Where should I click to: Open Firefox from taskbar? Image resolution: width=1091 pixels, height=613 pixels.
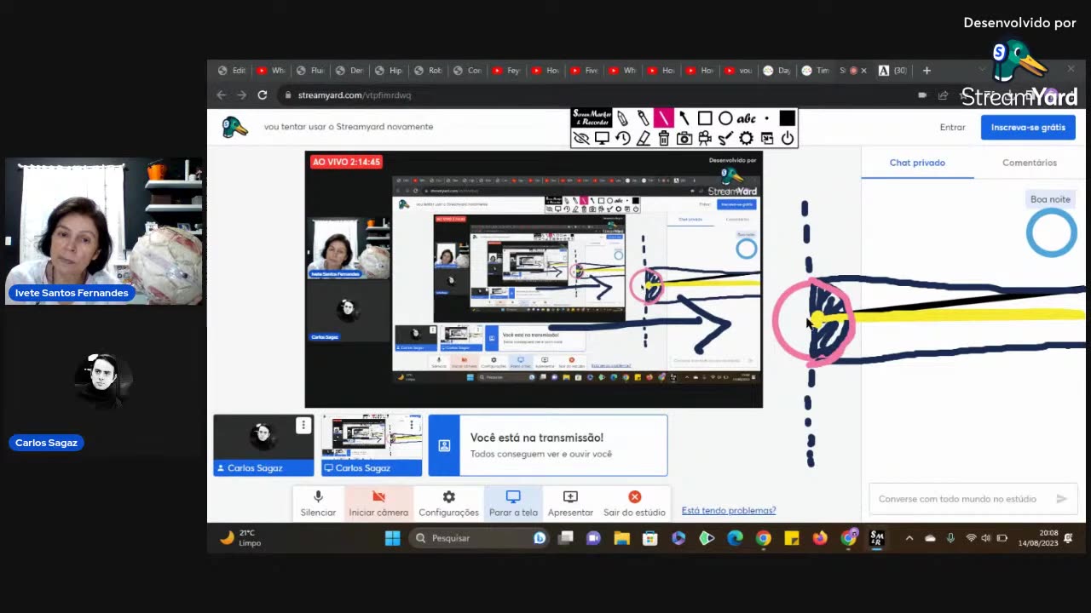(820, 538)
